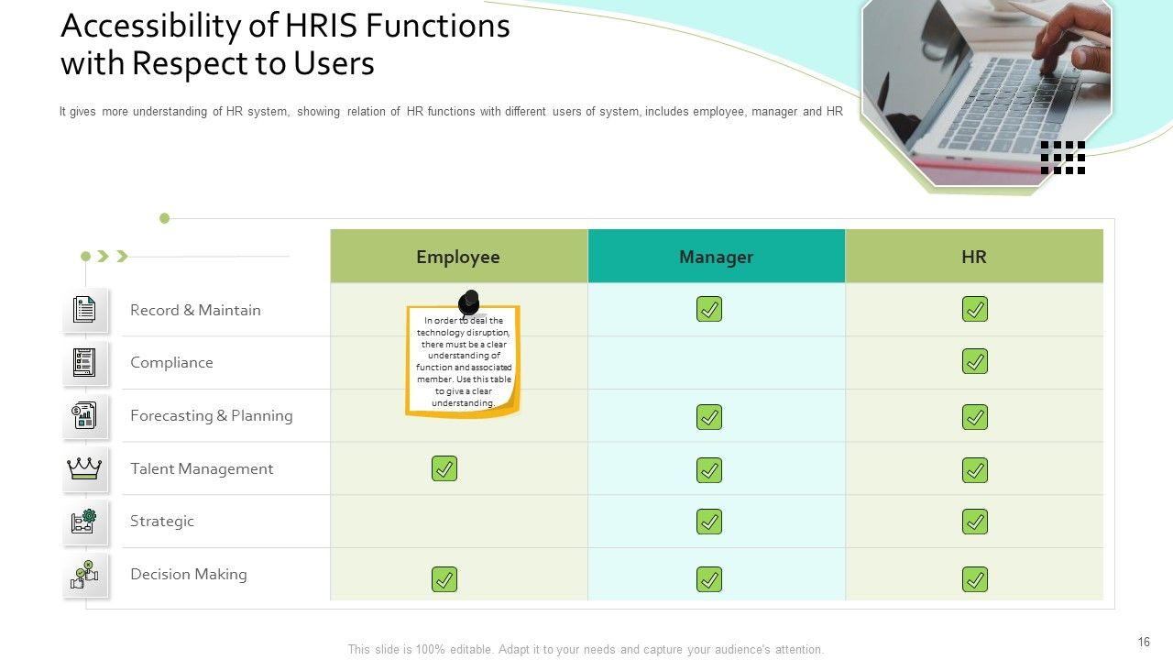Image resolution: width=1173 pixels, height=660 pixels.
Task: Toggle HR checkbox for Talent Management
Action: 975,470
